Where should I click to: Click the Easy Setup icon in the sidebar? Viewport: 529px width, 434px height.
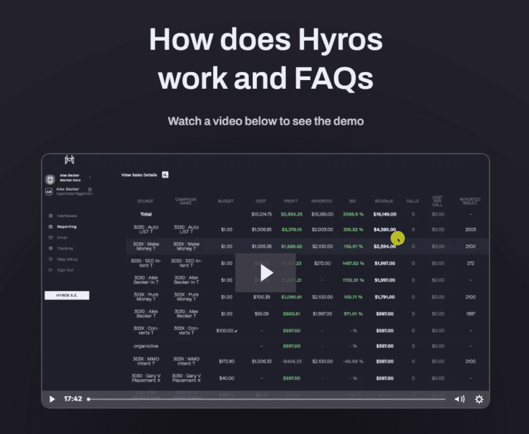click(51, 259)
